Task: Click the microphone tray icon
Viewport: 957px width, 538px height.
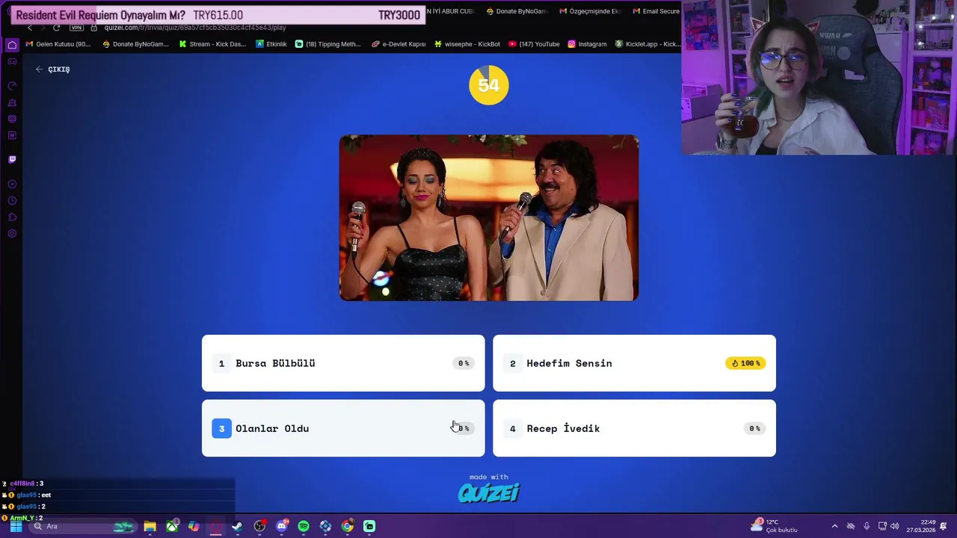Action: tap(867, 526)
